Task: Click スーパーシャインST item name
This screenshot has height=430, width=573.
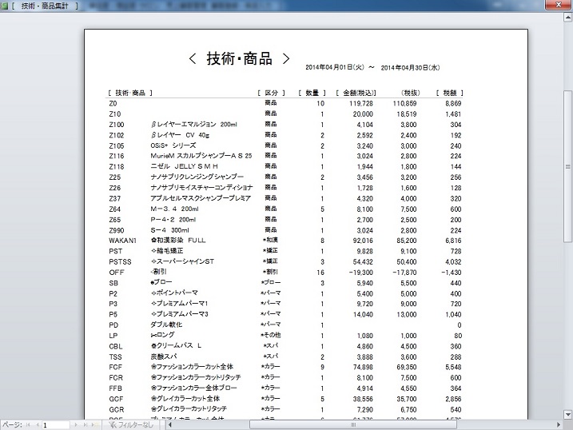Action: pos(182,261)
